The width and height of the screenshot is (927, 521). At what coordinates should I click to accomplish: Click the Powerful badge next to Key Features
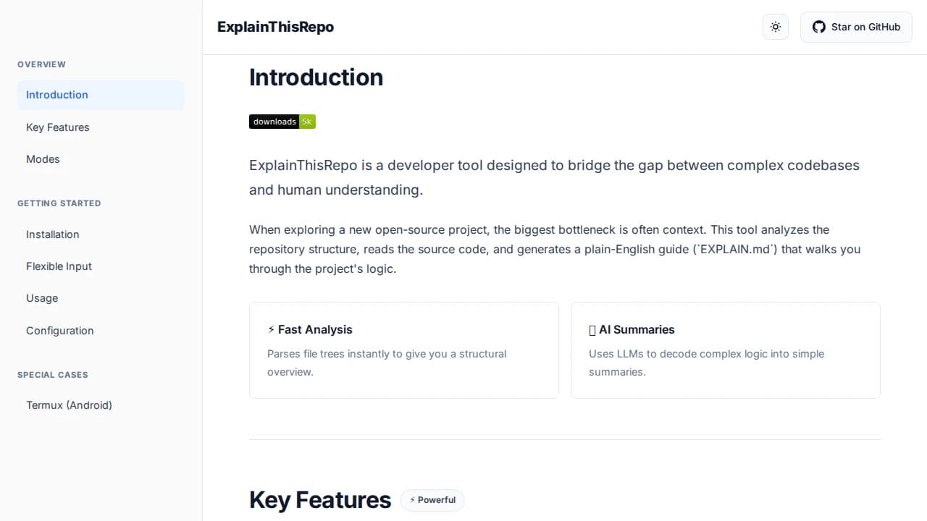(432, 499)
